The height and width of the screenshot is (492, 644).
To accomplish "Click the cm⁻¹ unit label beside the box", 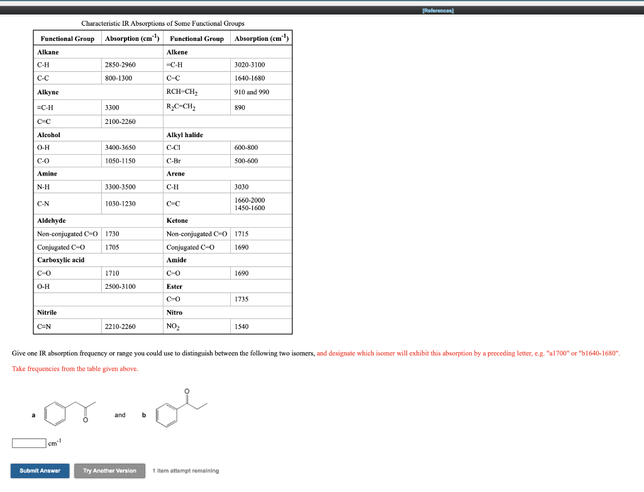I will tap(53, 443).
